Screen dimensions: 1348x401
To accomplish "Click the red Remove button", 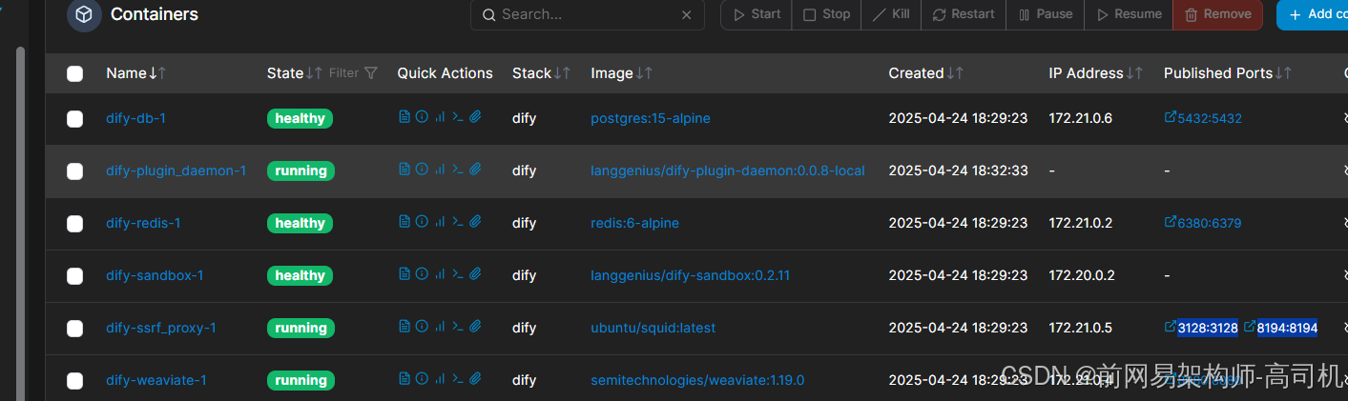I will pyautogui.click(x=1217, y=14).
